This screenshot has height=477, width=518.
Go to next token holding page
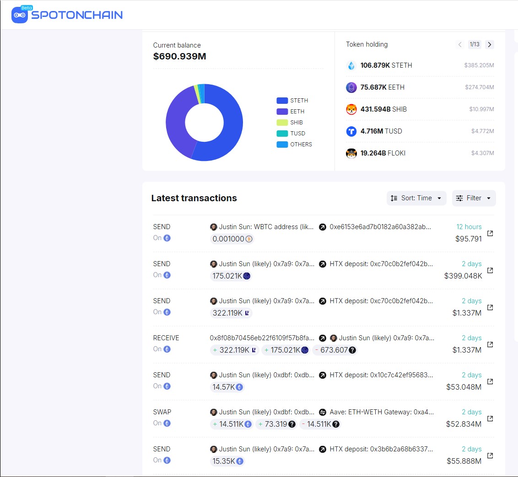coord(490,44)
